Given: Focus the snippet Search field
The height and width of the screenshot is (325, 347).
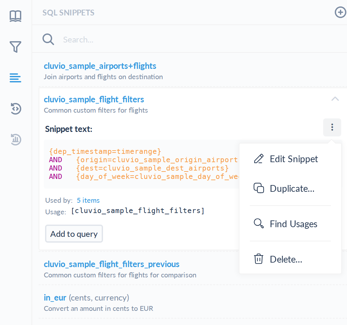Looking at the screenshot, I should pos(199,40).
